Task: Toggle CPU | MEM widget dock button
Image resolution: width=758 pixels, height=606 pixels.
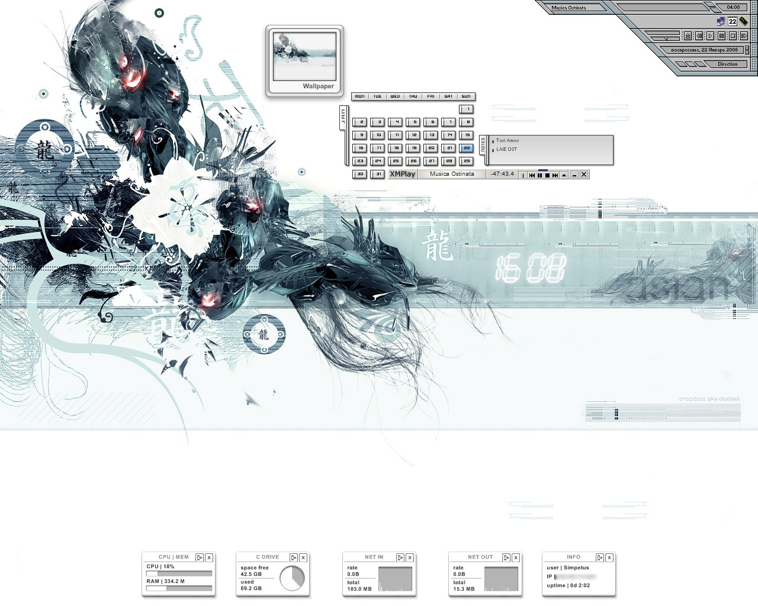Action: pyautogui.click(x=200, y=557)
